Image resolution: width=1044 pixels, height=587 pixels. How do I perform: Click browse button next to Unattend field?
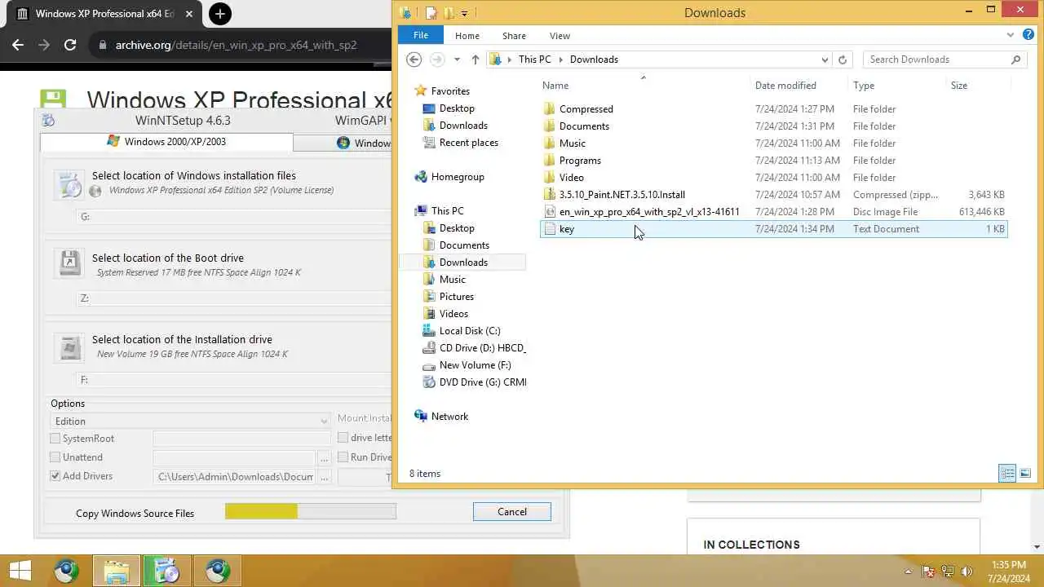pos(325,458)
